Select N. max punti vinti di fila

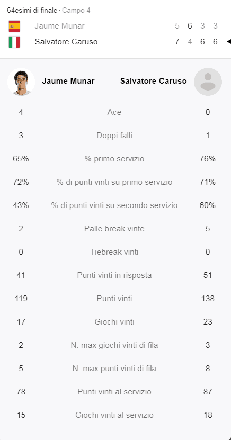pos(114,369)
